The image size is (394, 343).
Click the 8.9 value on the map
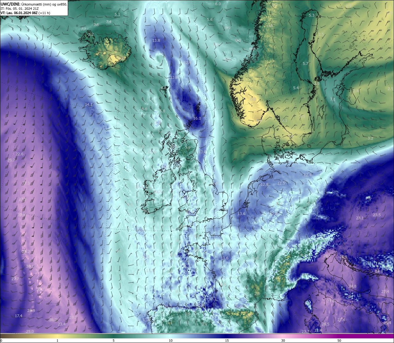click(227, 28)
